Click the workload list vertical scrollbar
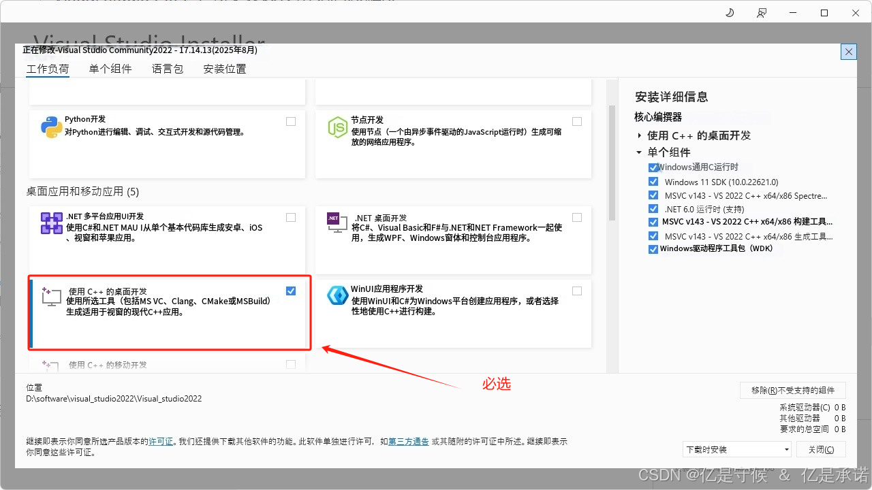 (x=612, y=163)
